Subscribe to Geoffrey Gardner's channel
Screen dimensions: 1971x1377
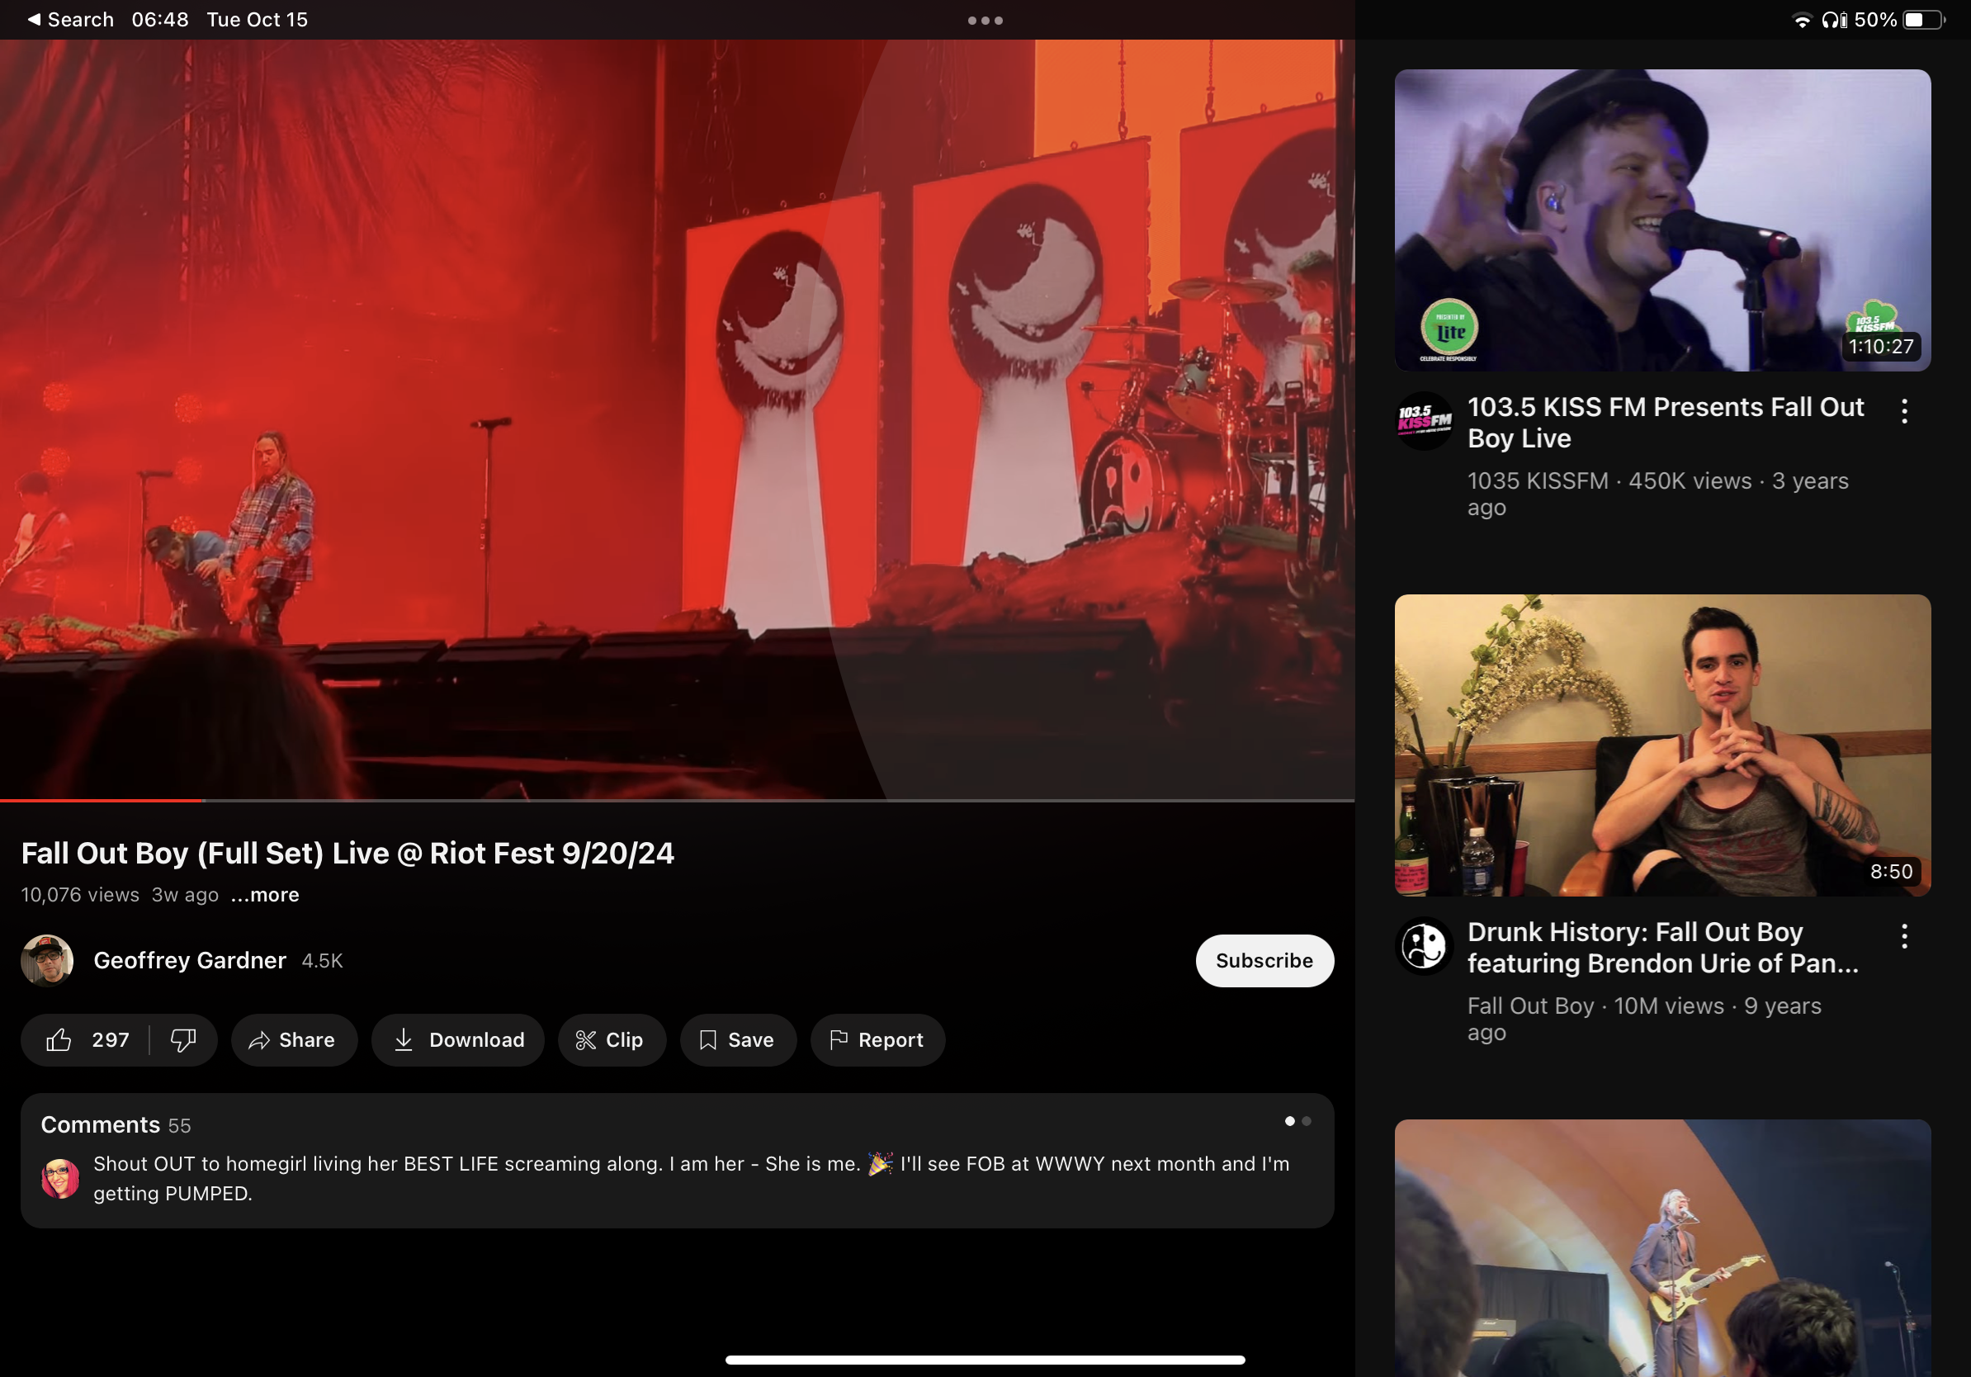[x=1264, y=960]
